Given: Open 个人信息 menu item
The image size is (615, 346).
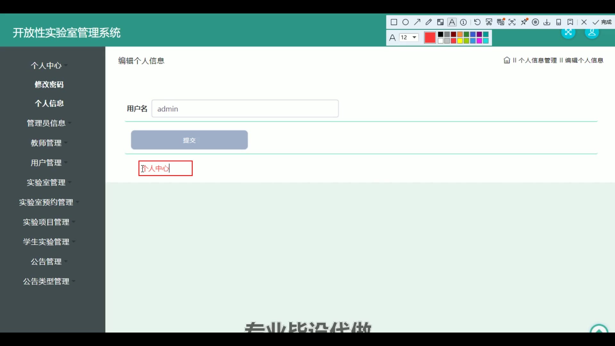Looking at the screenshot, I should [49, 103].
